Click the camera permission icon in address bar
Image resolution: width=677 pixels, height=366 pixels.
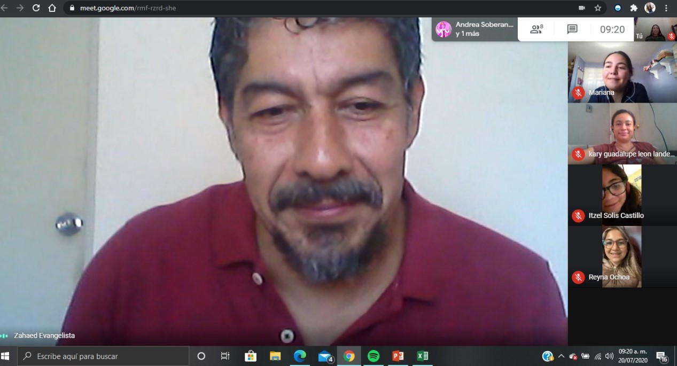click(582, 8)
